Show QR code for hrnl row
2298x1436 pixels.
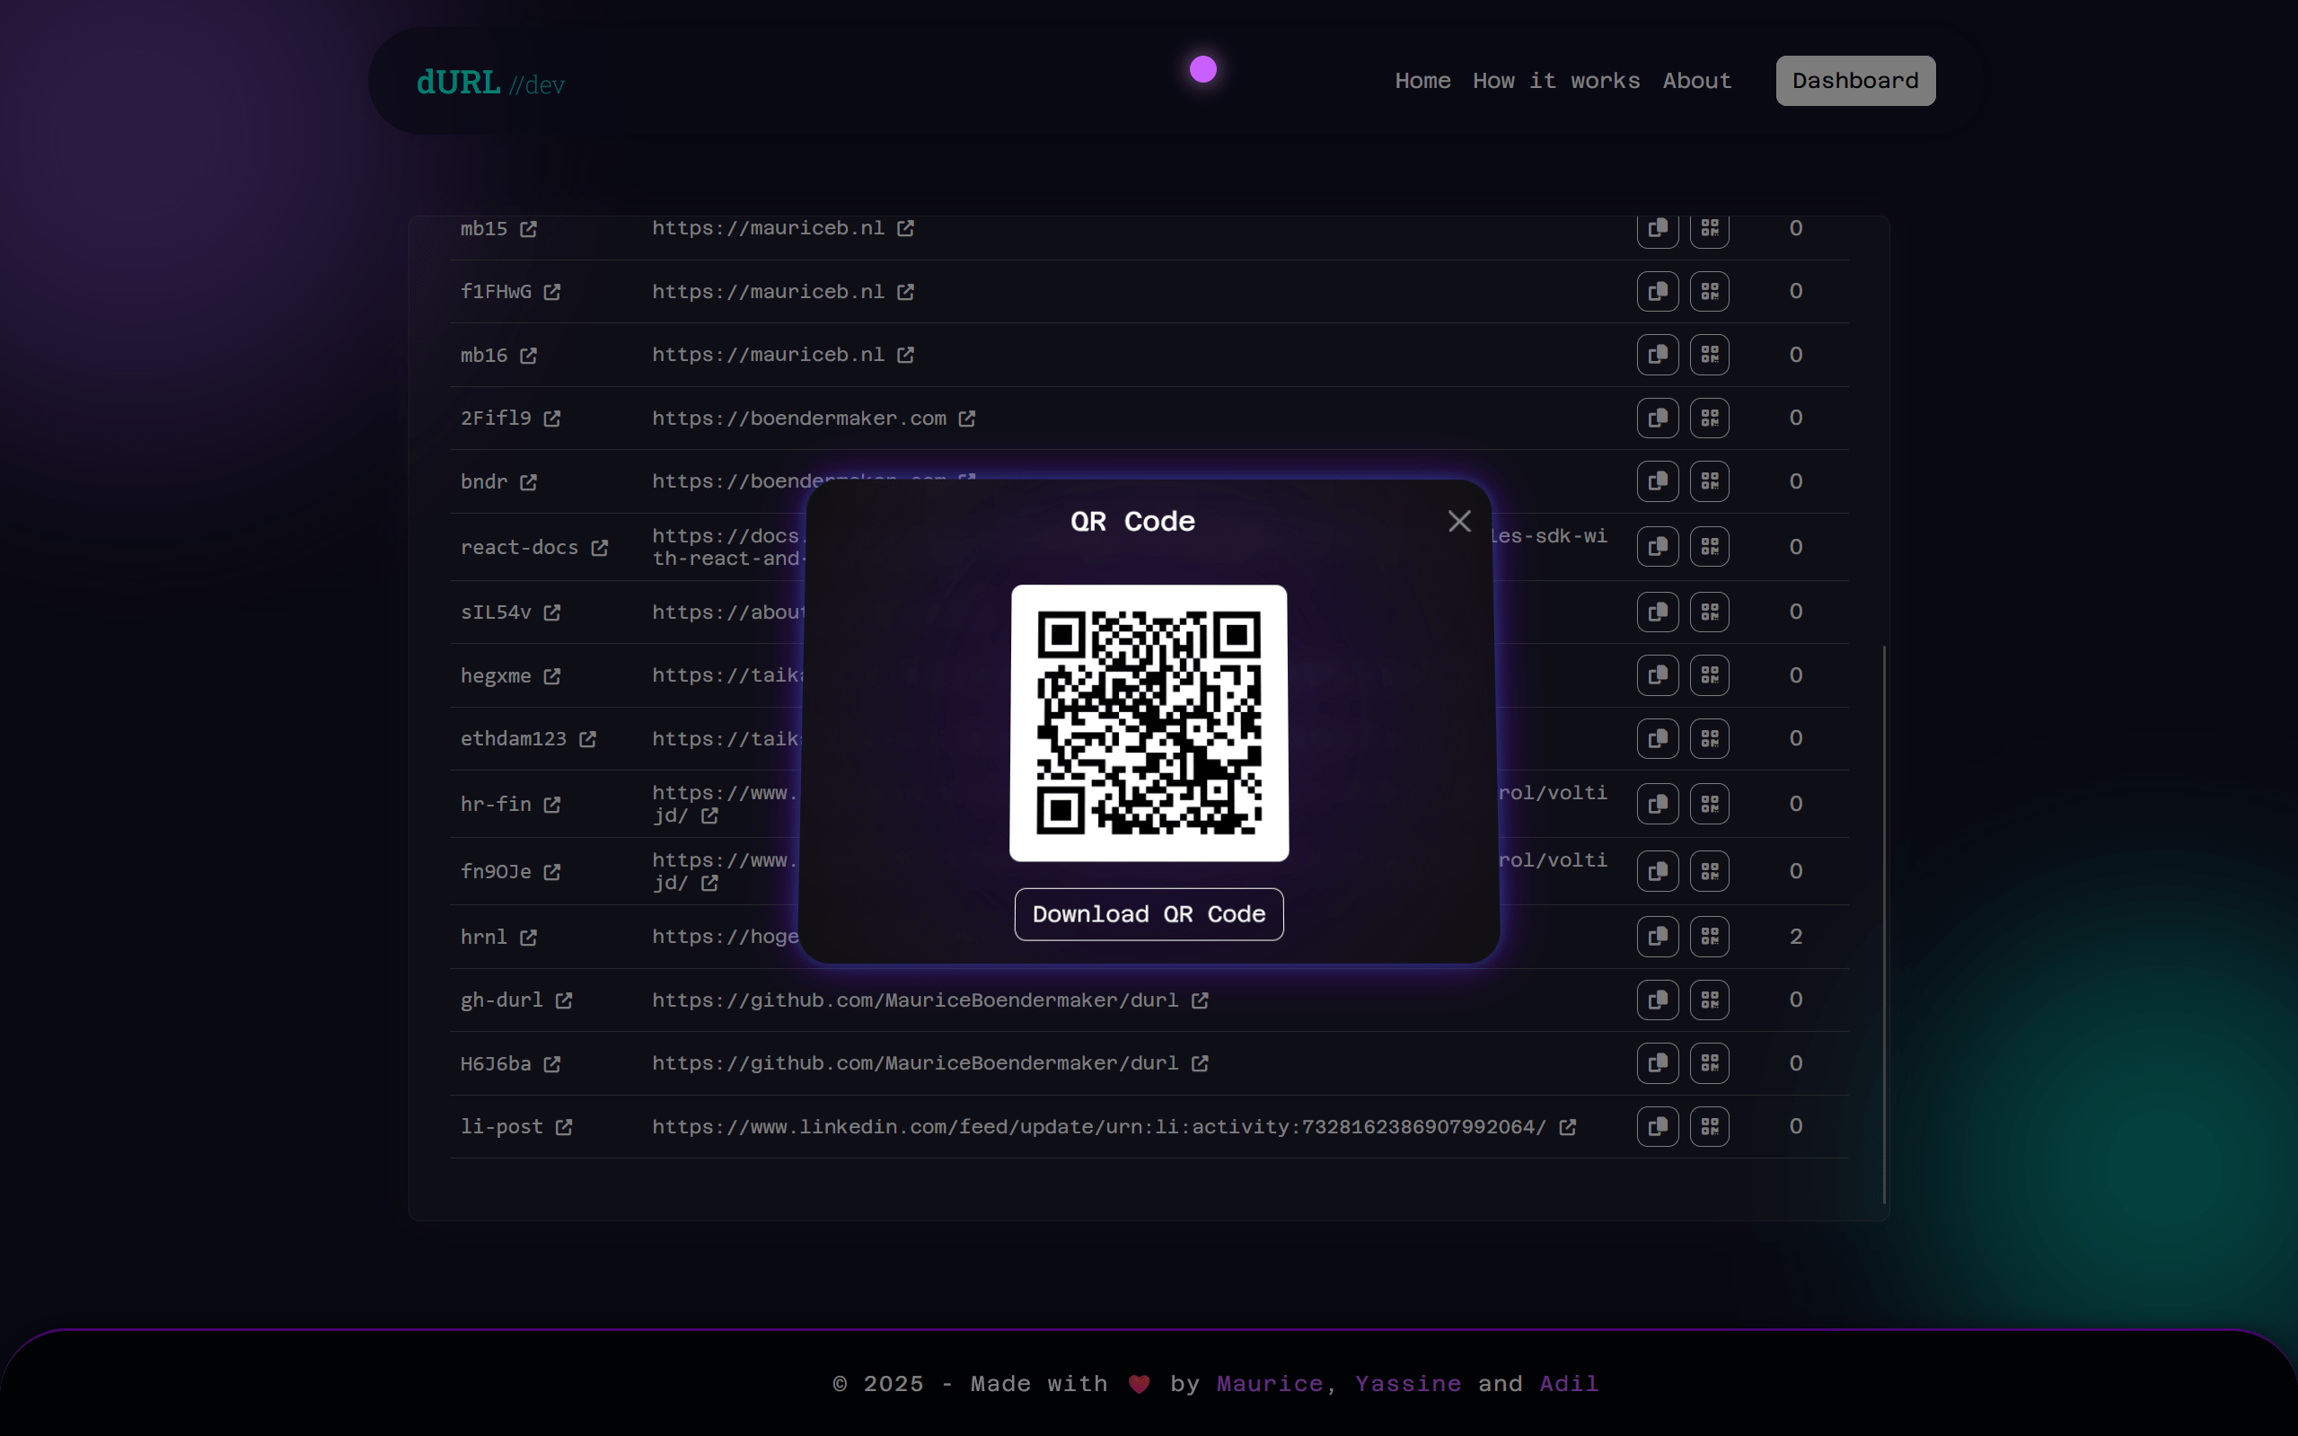click(x=1709, y=937)
